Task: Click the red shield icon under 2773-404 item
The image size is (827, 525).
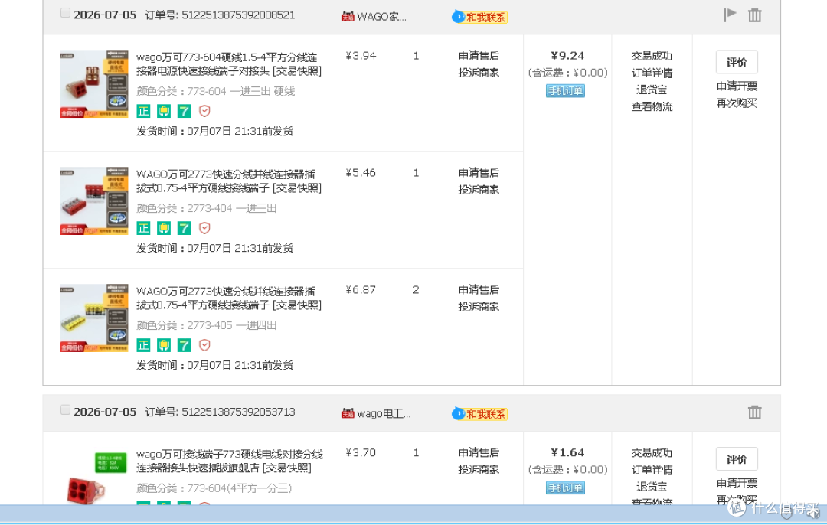Action: pyautogui.click(x=204, y=228)
